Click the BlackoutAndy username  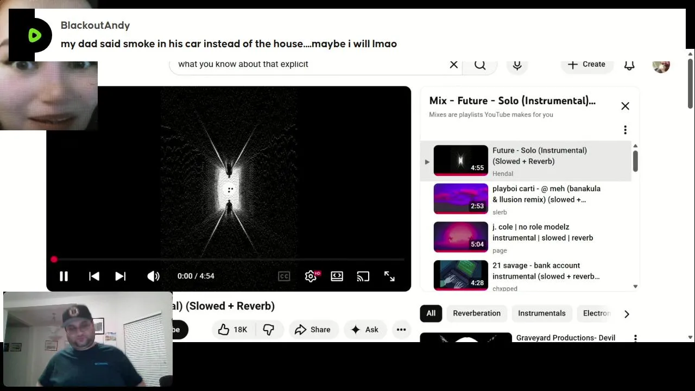[95, 26]
